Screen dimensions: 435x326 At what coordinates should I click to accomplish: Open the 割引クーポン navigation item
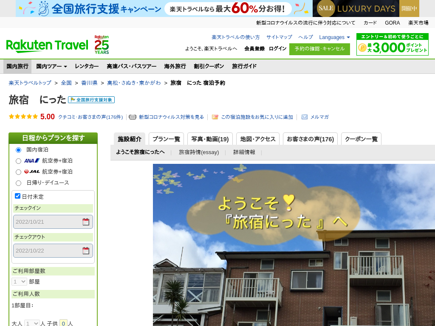click(209, 66)
